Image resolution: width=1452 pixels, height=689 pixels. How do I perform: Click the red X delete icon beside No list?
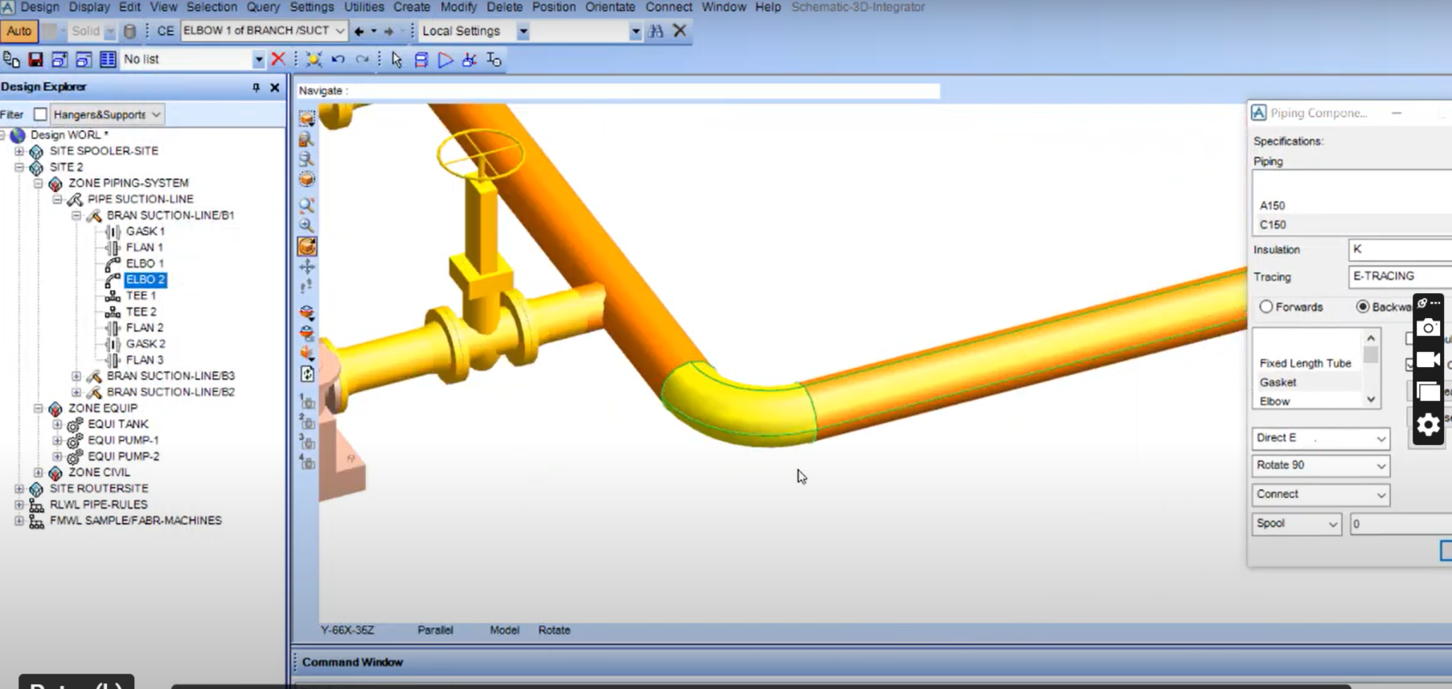click(x=278, y=59)
